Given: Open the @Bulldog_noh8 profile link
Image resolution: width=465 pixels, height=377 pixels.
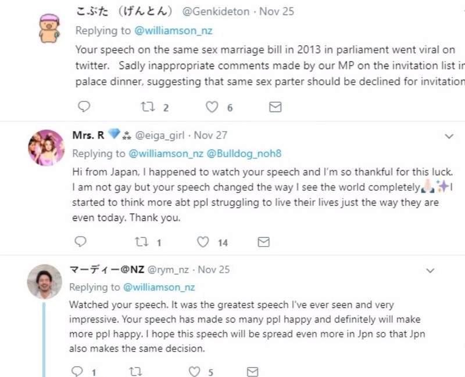Looking at the screenshot, I should point(237,153).
